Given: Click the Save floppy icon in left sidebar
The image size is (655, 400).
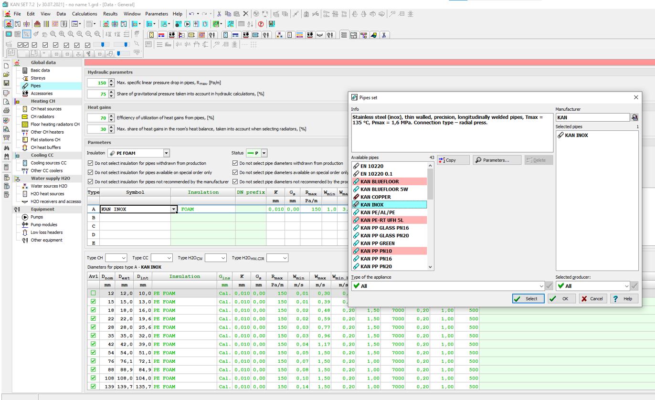Looking at the screenshot, I should tap(6, 83).
